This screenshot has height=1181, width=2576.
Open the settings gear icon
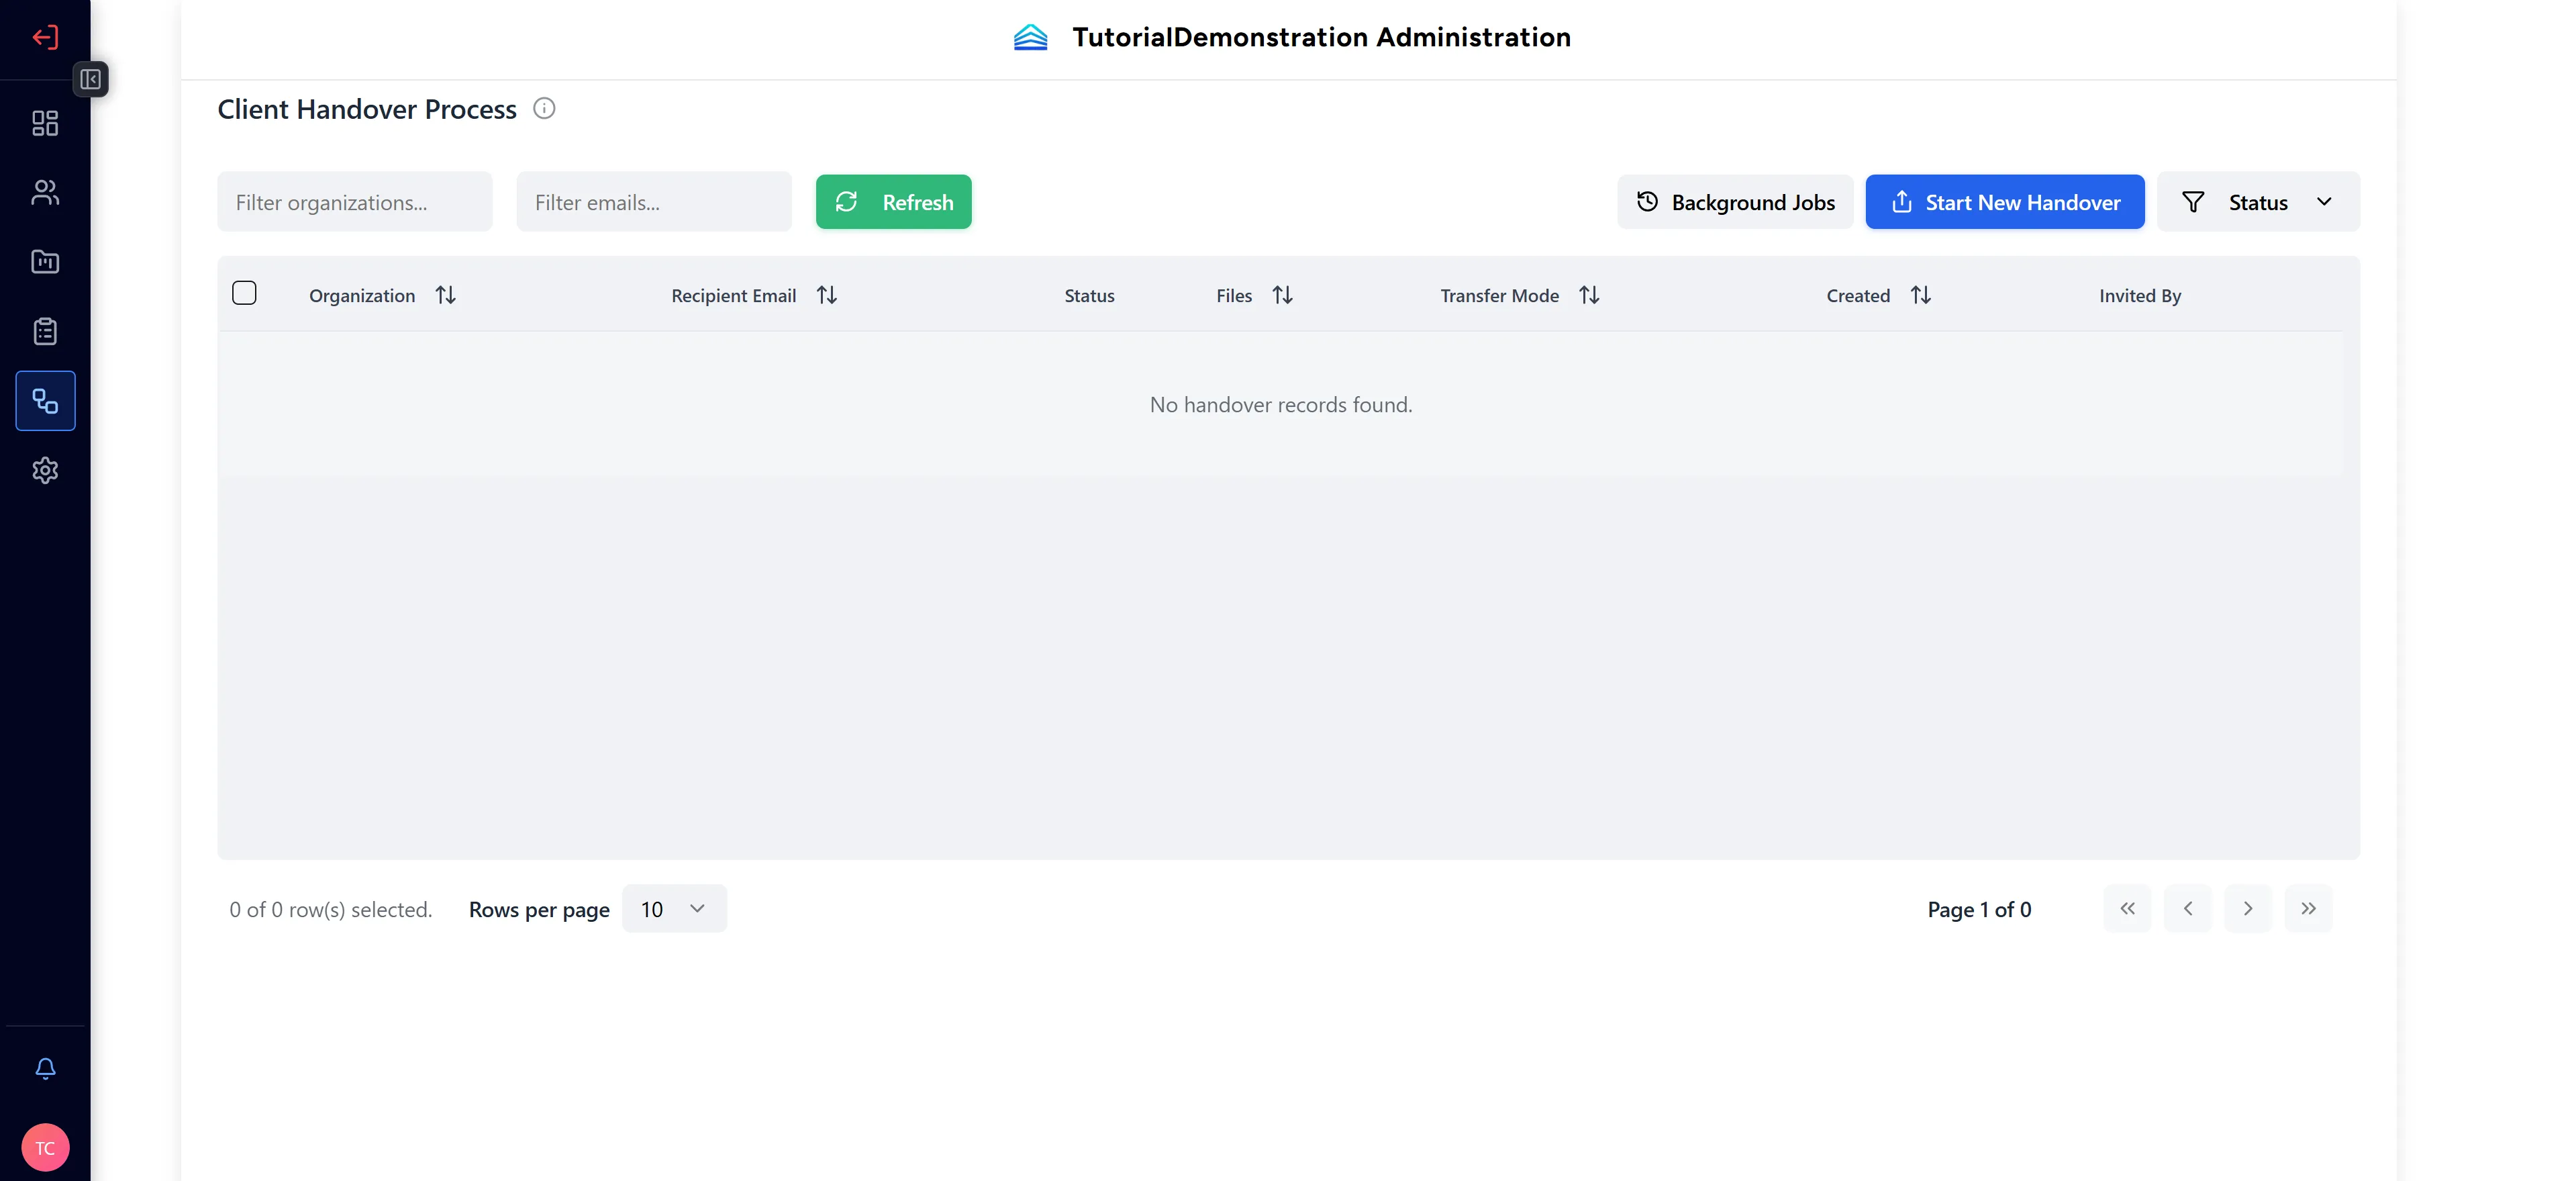[45, 470]
